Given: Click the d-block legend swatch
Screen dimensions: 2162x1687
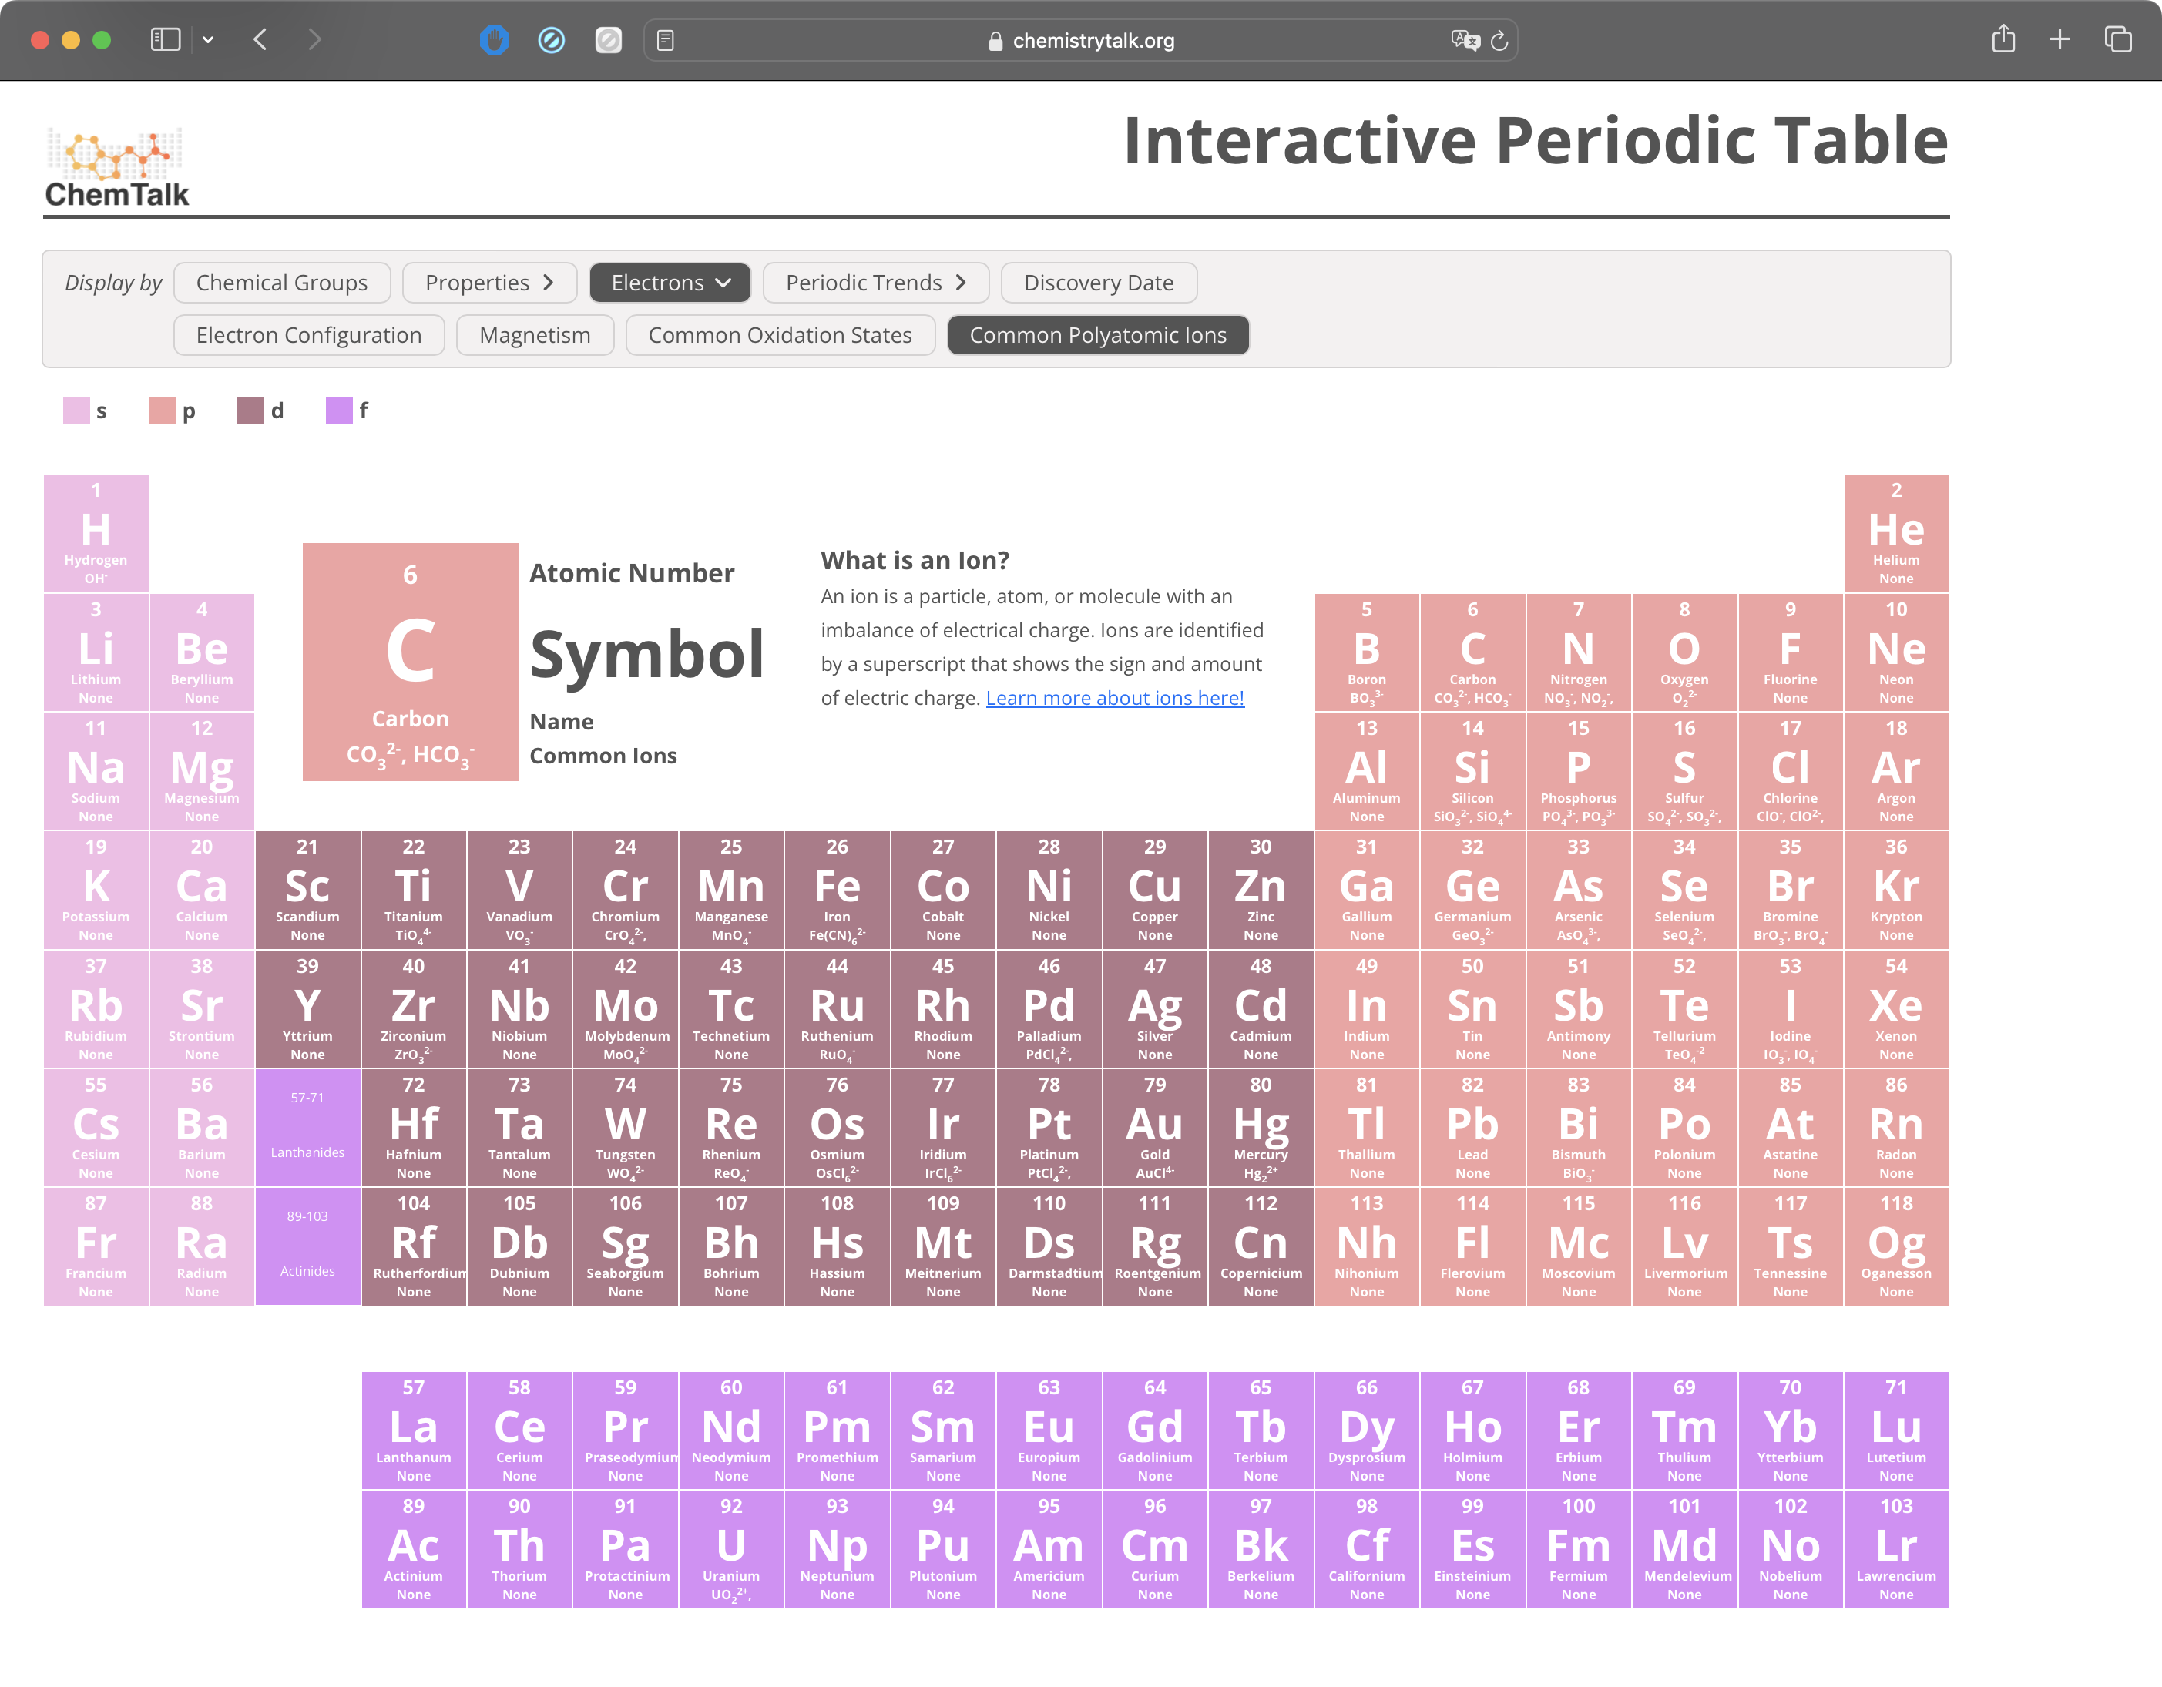Looking at the screenshot, I should click(x=250, y=410).
